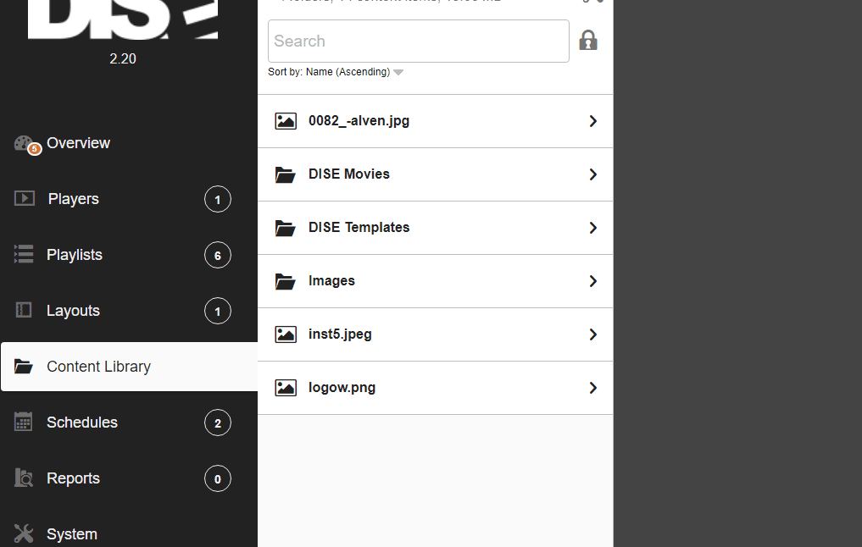The width and height of the screenshot is (862, 547).
Task: Click folder icon of DISE Movies
Action: 286,174
